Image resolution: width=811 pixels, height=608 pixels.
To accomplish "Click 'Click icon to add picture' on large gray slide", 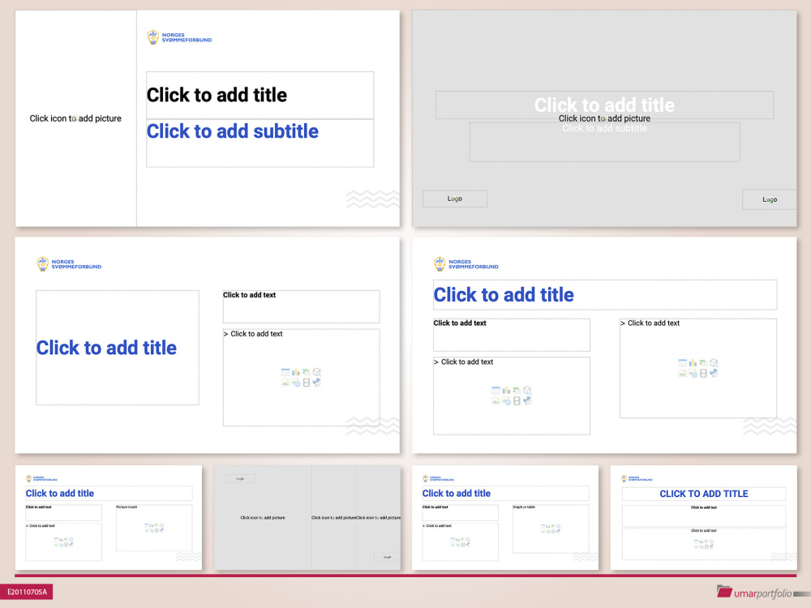I will (x=604, y=118).
